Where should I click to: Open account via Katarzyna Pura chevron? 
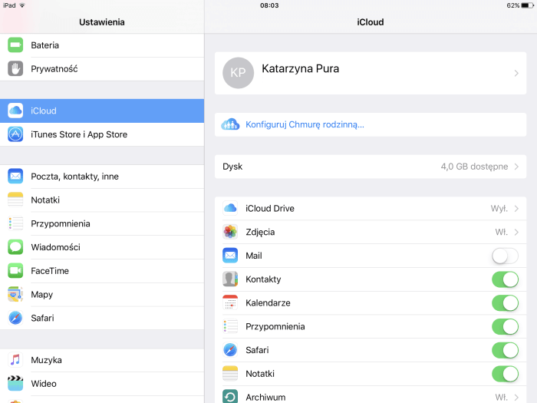coord(516,73)
